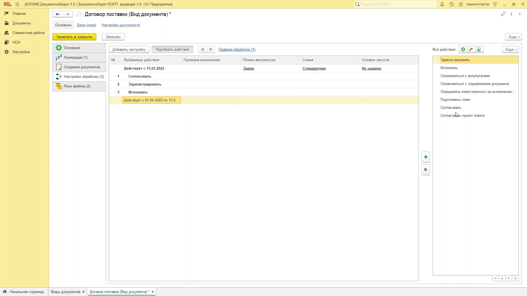The width and height of the screenshot is (527, 296).
Task: Click the copy action document icon
Action: (479, 50)
